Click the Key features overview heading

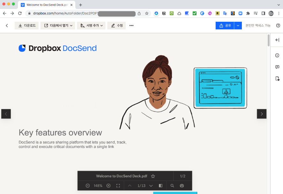click(x=60, y=133)
